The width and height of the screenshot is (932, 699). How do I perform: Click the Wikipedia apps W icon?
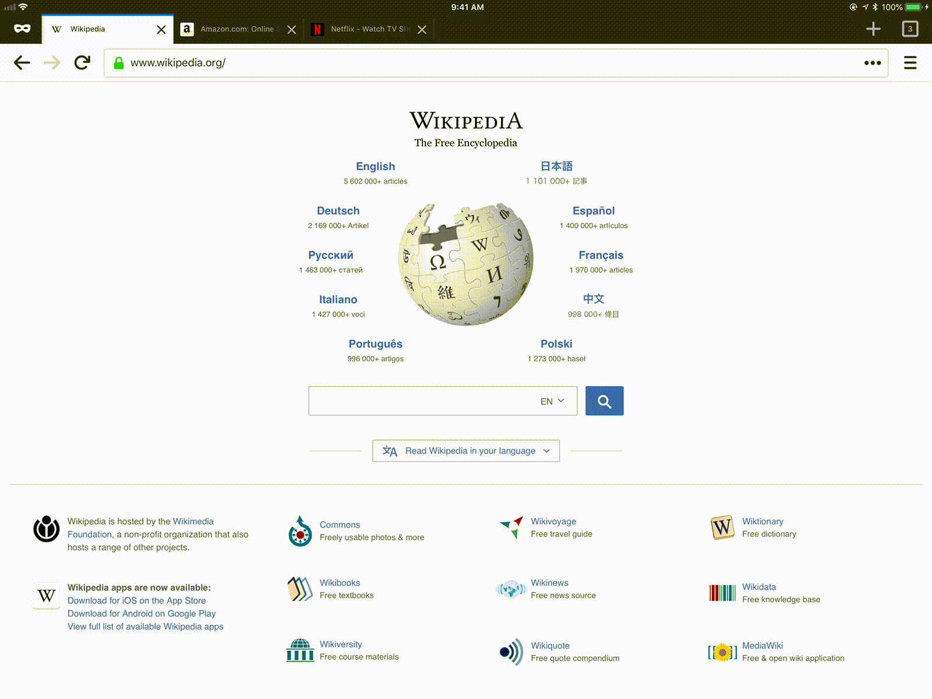[x=47, y=595]
